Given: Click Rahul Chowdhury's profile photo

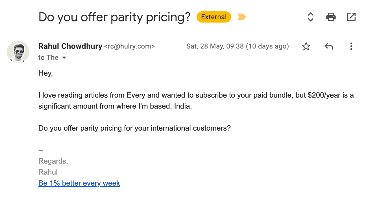Looking at the screenshot, I should 18,52.
